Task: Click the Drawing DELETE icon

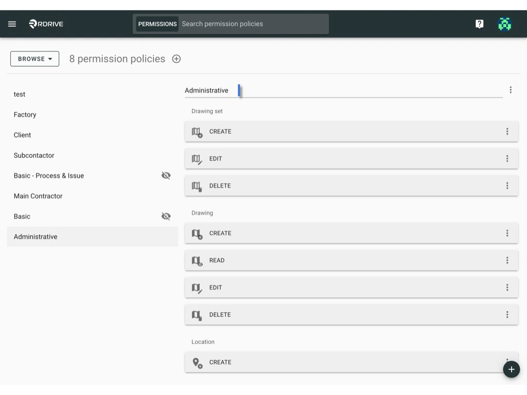Action: (196, 315)
